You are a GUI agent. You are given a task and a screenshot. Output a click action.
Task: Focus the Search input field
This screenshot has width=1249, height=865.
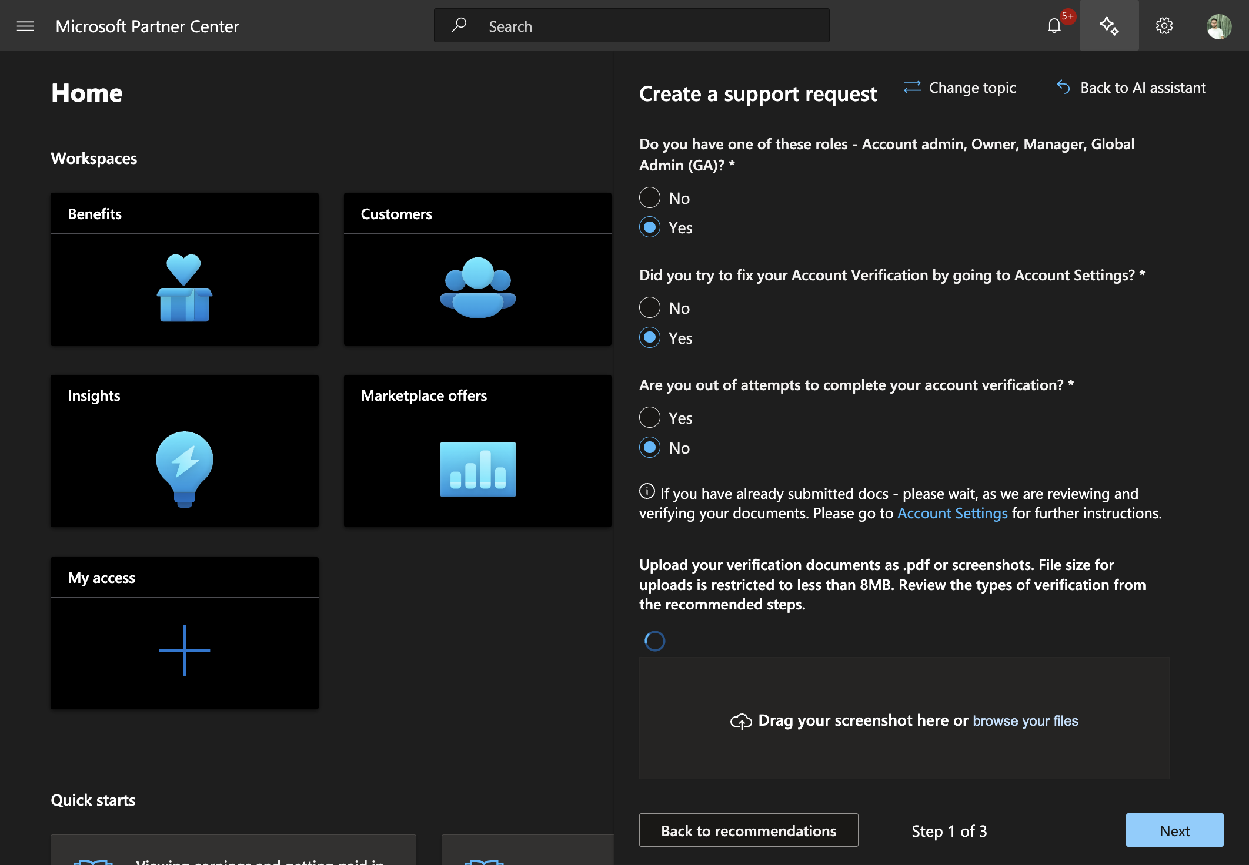(632, 26)
